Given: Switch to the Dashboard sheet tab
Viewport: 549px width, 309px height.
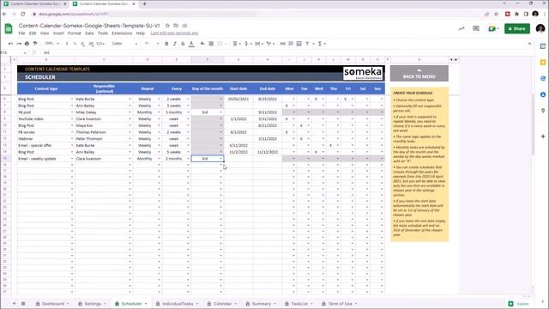Looking at the screenshot, I should 52,304.
